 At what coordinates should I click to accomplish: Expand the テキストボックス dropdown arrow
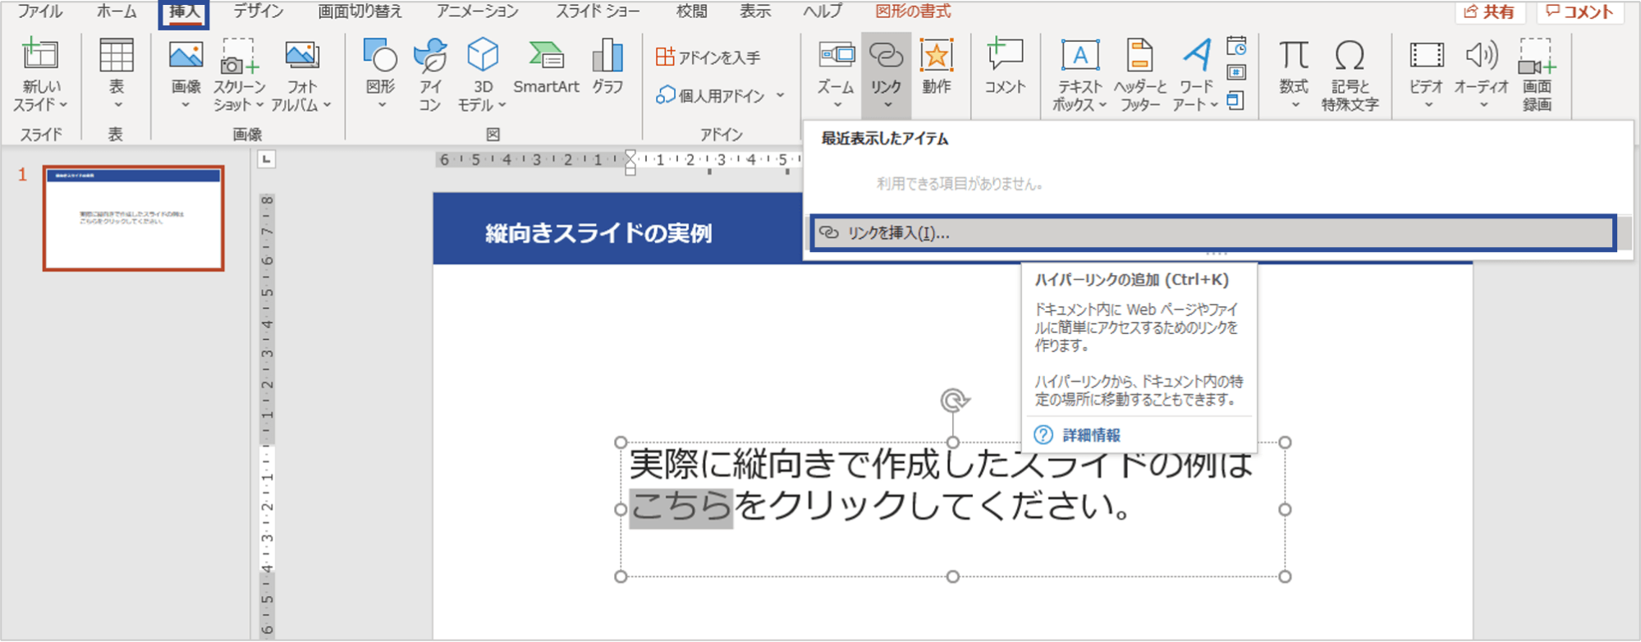pyautogui.click(x=1102, y=105)
